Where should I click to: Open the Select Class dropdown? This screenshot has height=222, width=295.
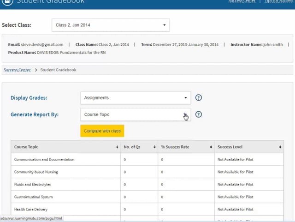coord(111,25)
